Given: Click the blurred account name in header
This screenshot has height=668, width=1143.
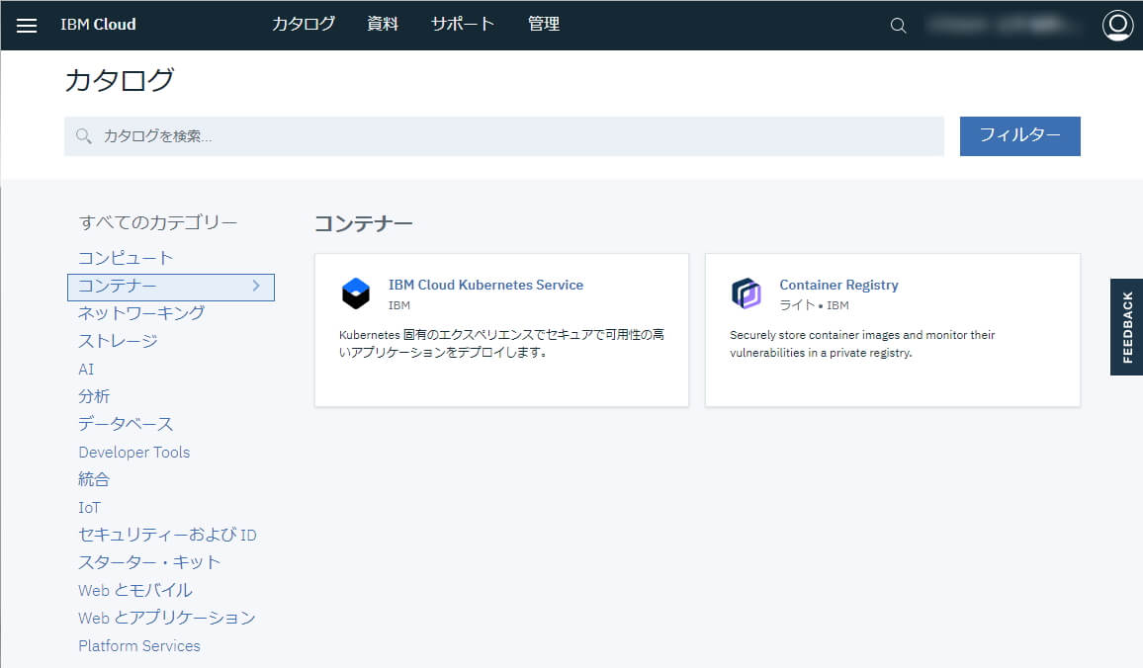Looking at the screenshot, I should coord(1005,26).
